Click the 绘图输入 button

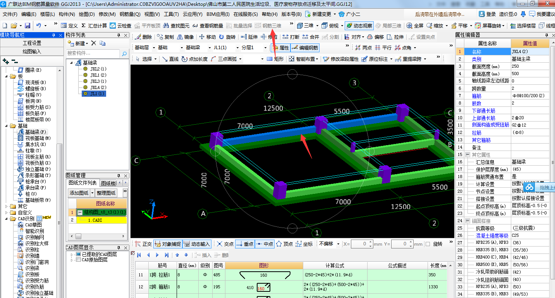32,51
